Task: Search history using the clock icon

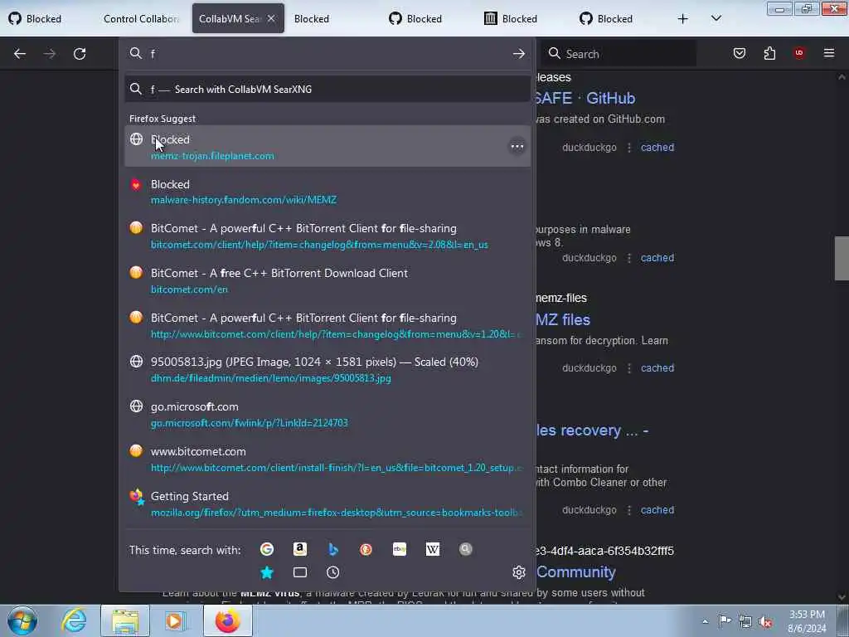Action: [x=333, y=572]
